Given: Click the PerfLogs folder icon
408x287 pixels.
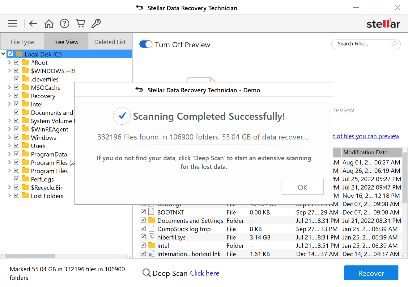Looking at the screenshot, I should click(x=25, y=179).
